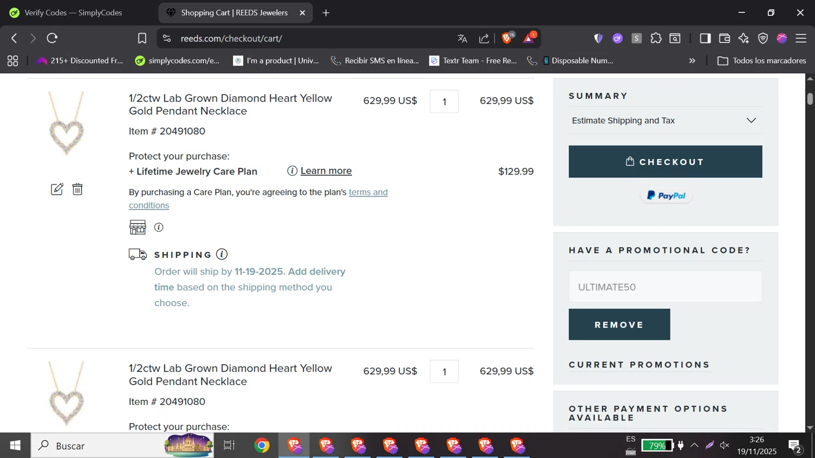This screenshot has width=815, height=458.
Task: Open Brave VPN shield icon
Action: pos(763,39)
